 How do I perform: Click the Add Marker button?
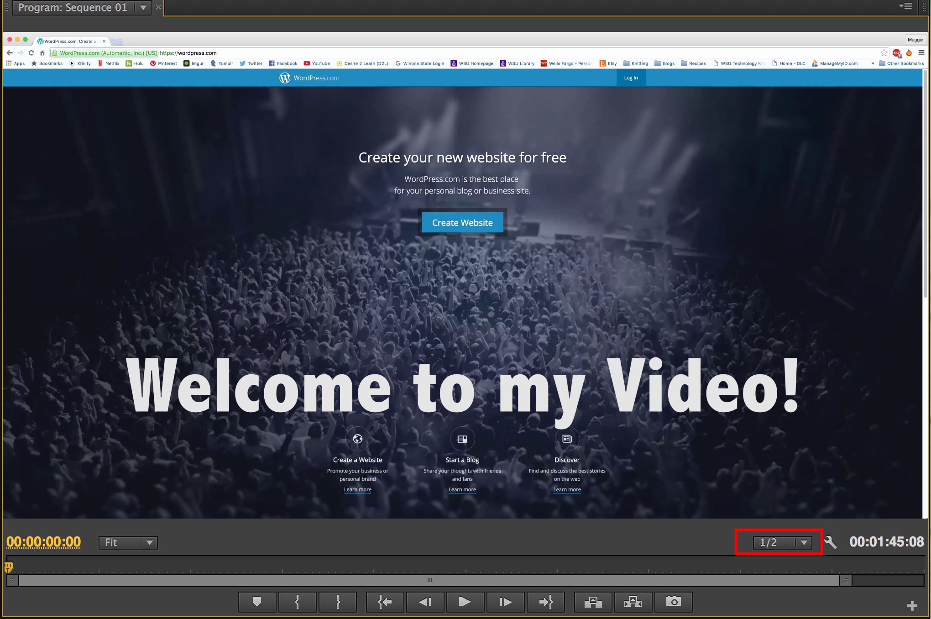[257, 602]
